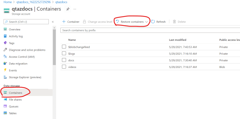Click the Refresh button label
The image size is (240, 119).
(161, 22)
